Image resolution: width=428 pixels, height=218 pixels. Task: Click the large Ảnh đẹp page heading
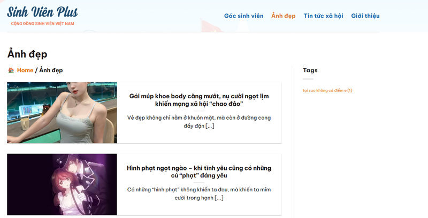[x=27, y=54]
